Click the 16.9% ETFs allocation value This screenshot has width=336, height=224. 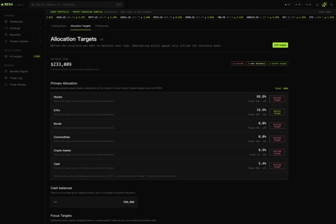[261, 110]
